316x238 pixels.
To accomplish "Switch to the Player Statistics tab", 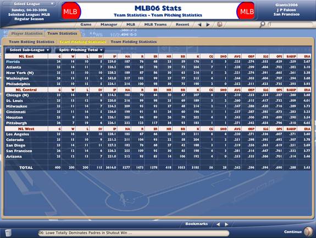I will tap(27, 34).
